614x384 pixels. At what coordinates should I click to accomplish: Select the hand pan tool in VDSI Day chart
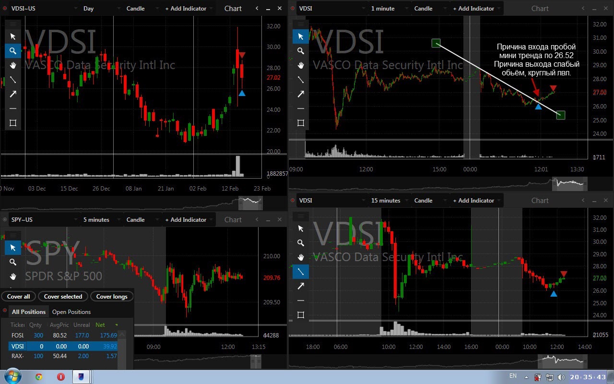click(13, 65)
